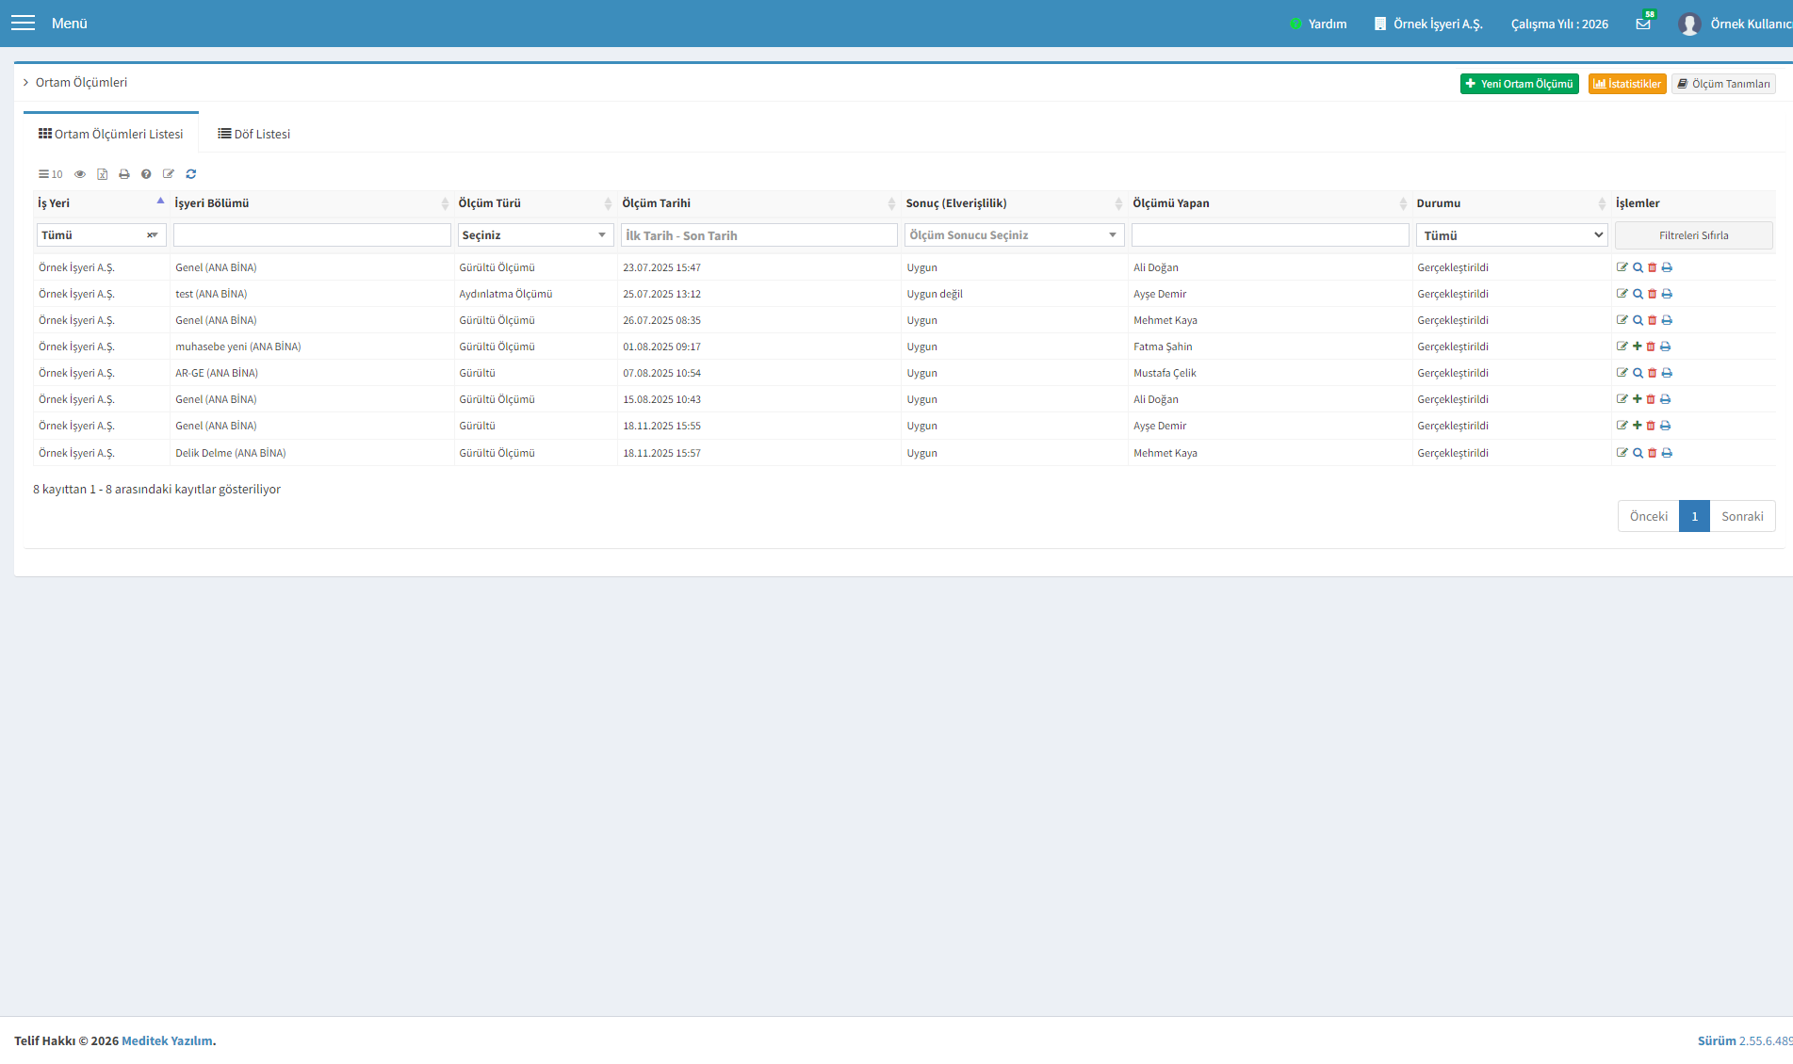Print the Delik Delme (ANA BİNA) measurement

click(1667, 453)
